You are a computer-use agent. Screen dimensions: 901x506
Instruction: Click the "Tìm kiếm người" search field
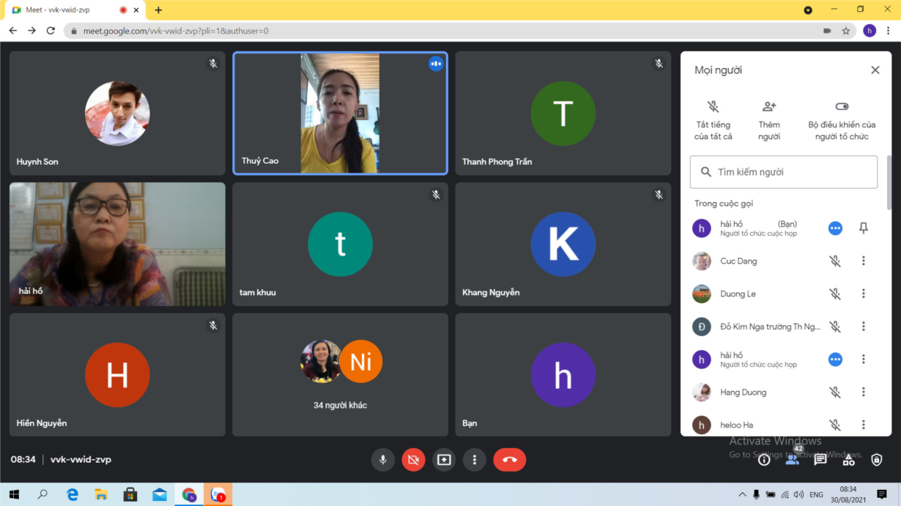click(784, 172)
